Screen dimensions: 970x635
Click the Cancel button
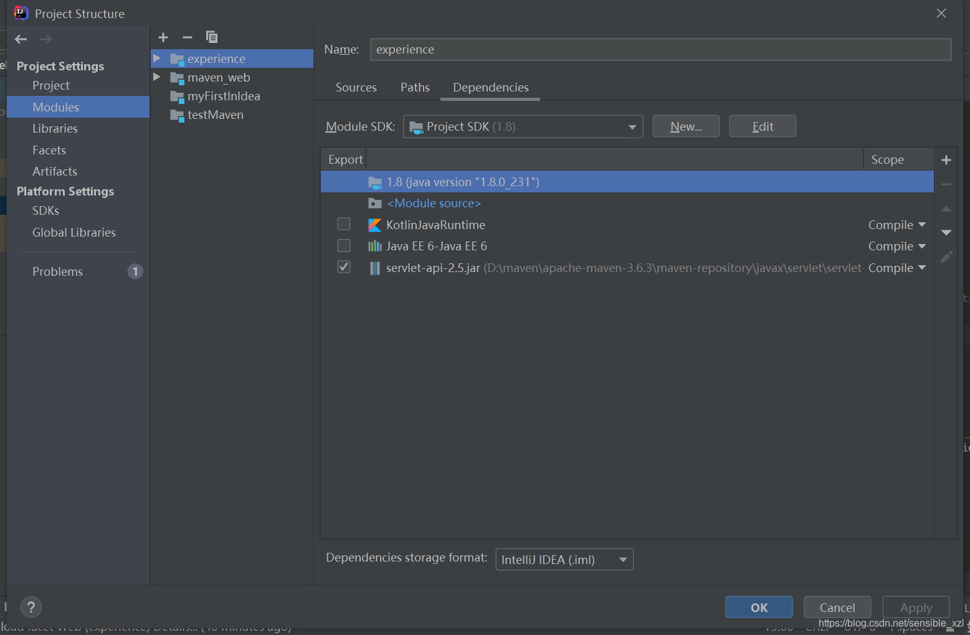pos(837,607)
